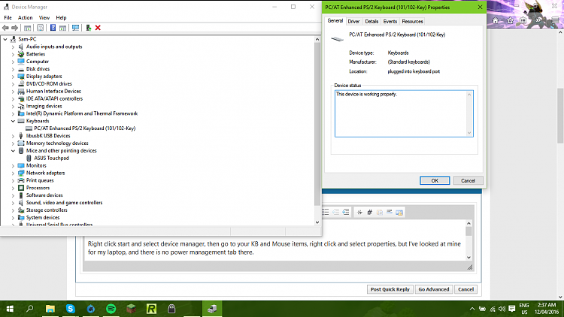Expand the Network adapters node
Image resolution: width=564 pixels, height=317 pixels.
point(13,174)
